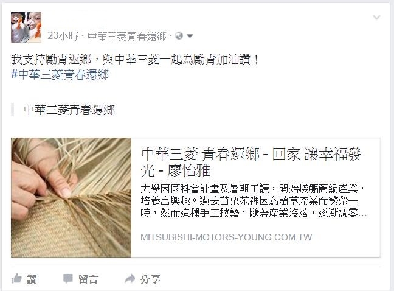This screenshot has width=394, height=291.
Task: Open the 中華三菱青春還鄉 app link beside timestamp
Action: click(127, 36)
